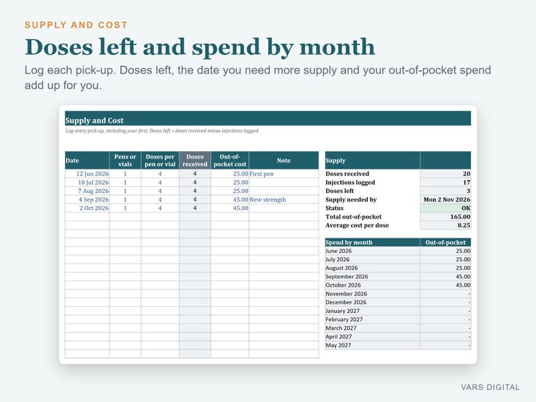Click the 45.00 spend amount for October 2026
This screenshot has height=402, width=536.
tap(446, 285)
